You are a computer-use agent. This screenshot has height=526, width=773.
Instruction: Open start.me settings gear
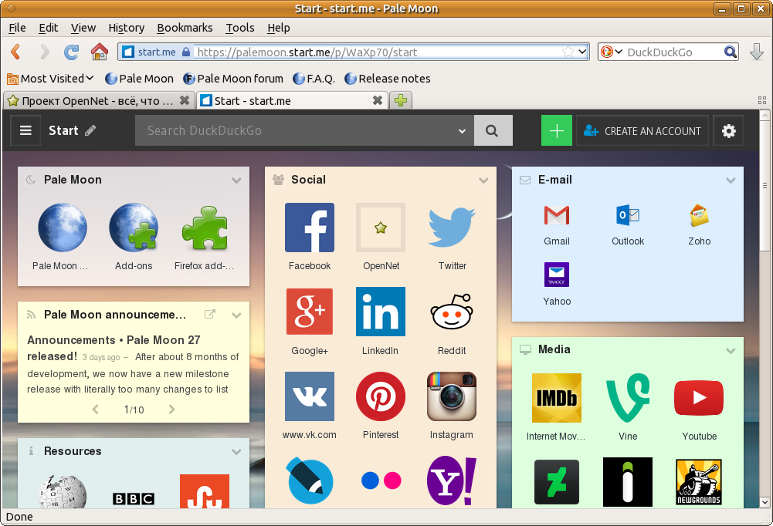click(729, 130)
